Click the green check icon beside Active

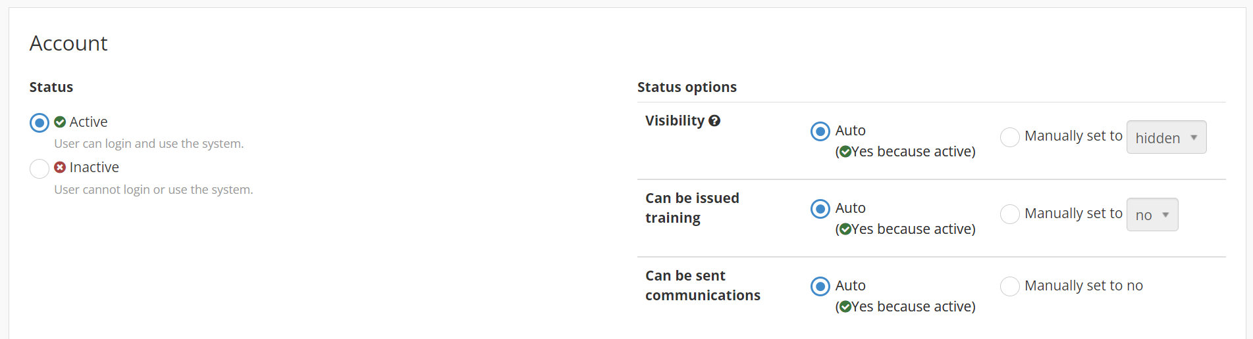tap(60, 122)
